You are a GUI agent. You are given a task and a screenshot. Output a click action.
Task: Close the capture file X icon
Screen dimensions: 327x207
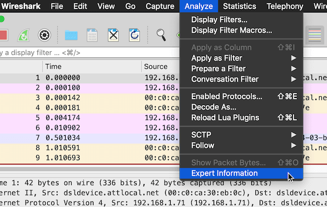tap(113, 35)
